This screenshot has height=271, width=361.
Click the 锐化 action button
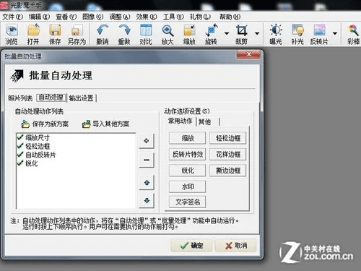(188, 171)
